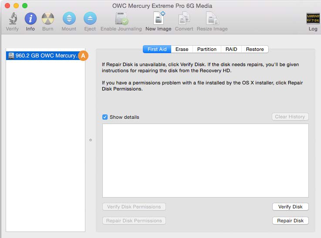Screen dimensions: 321x238
Task: Click the Mount toolbar icon
Action: point(69,19)
